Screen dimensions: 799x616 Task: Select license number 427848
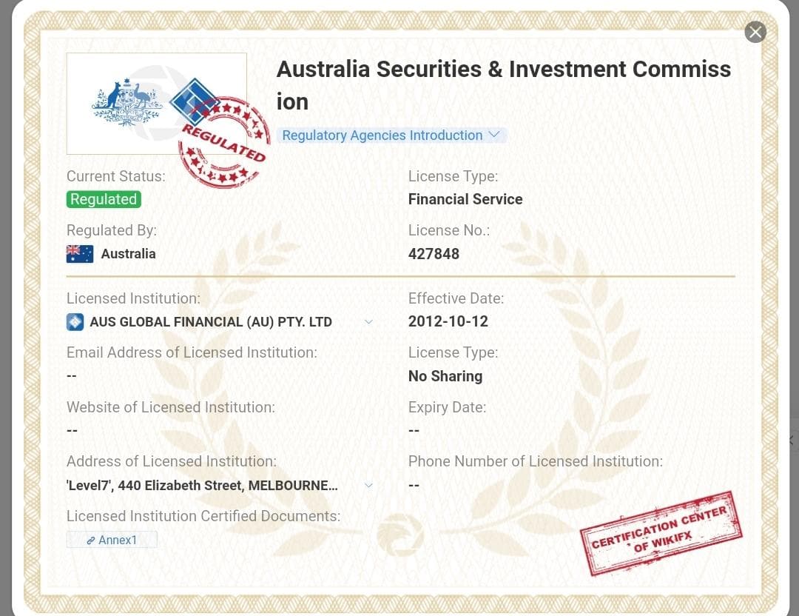(434, 254)
